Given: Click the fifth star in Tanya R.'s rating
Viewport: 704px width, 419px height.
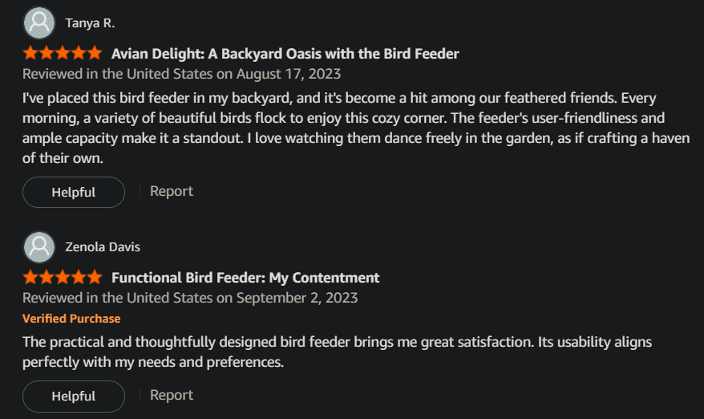Looking at the screenshot, I should 95,54.
